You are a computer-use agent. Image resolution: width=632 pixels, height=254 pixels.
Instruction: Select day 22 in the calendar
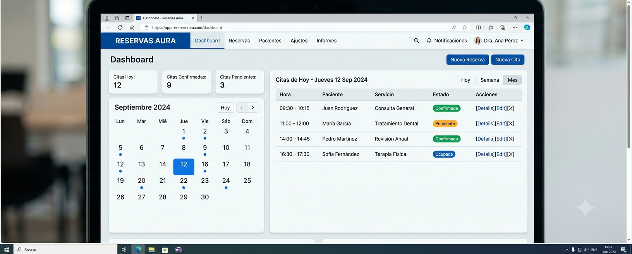click(184, 181)
